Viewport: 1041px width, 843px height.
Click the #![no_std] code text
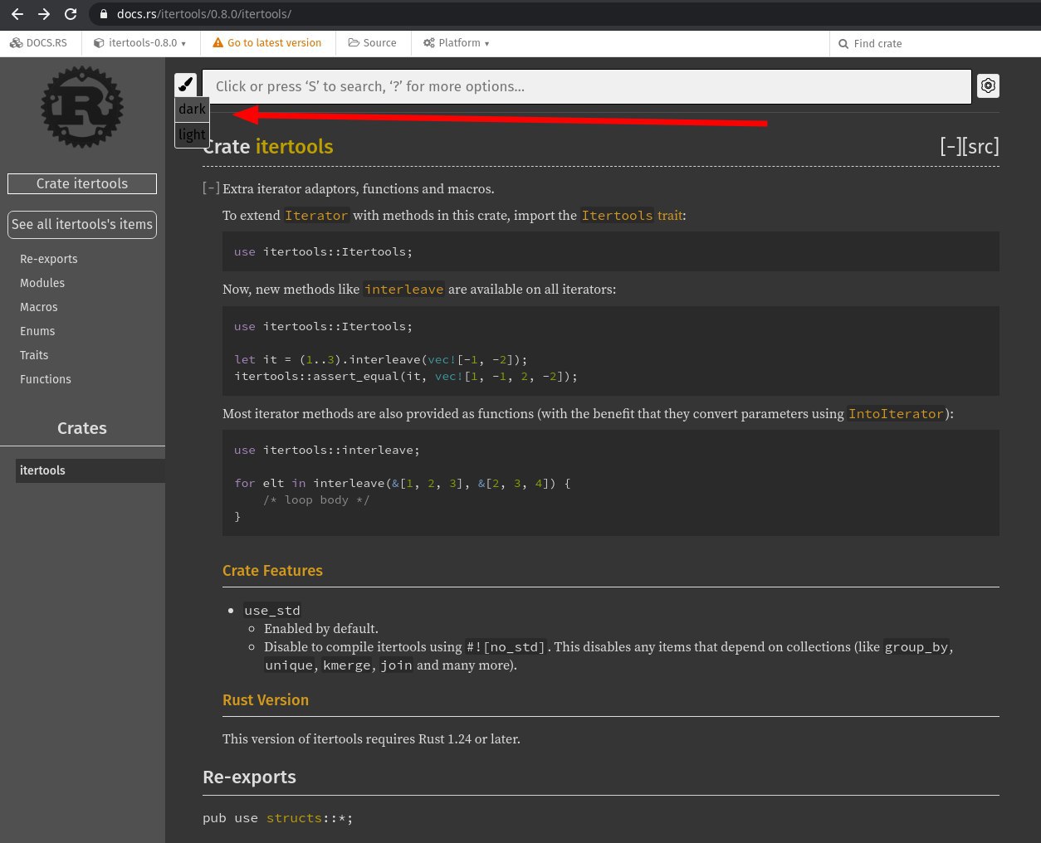[506, 647]
